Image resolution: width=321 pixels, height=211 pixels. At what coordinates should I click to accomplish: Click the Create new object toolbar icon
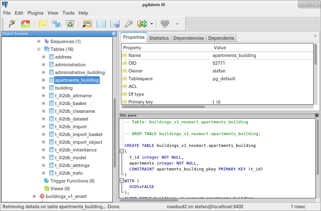(x=57, y=24)
